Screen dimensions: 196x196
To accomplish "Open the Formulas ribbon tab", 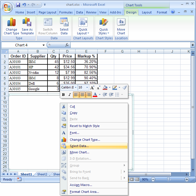I will click(x=66, y=12).
